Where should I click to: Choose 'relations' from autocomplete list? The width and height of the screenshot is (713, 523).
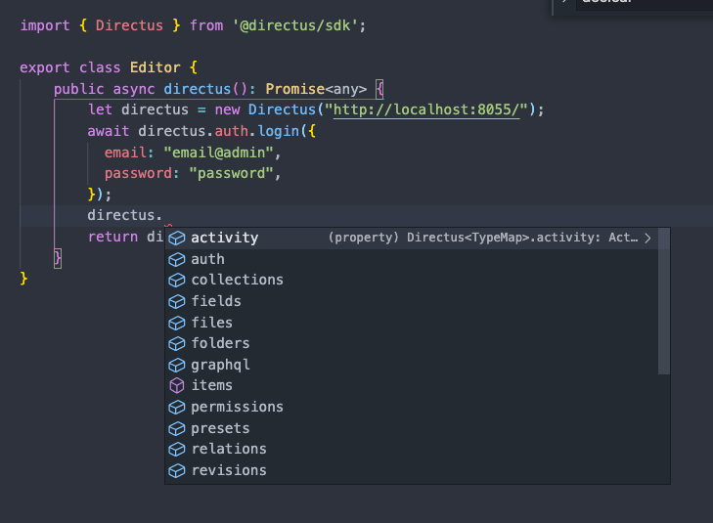412,450
